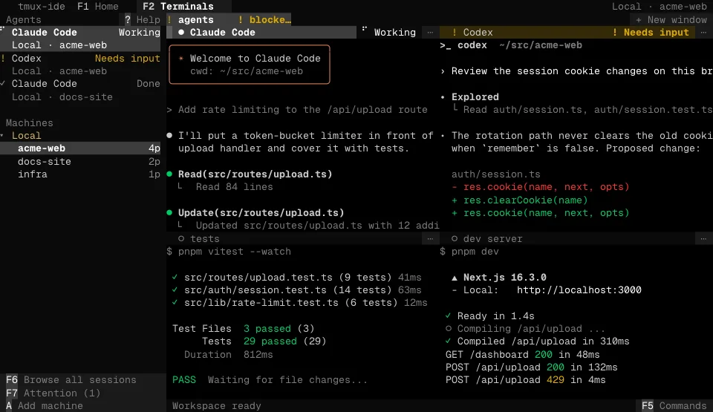Focus the Claude Code pane title
This screenshot has width=713, height=412.
pyautogui.click(x=222, y=32)
